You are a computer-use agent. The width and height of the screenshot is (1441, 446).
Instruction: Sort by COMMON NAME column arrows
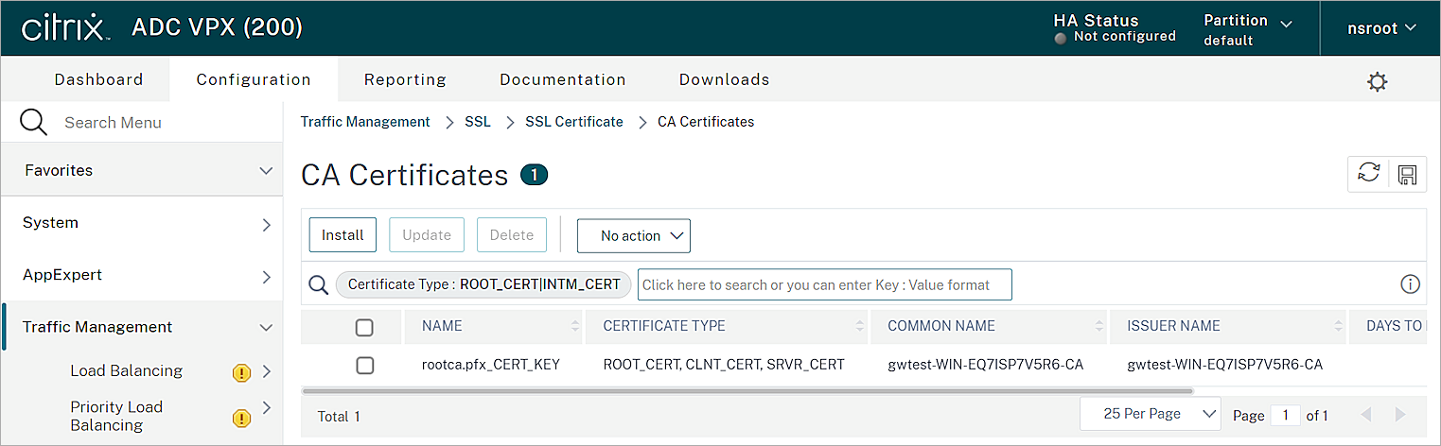[1100, 326]
